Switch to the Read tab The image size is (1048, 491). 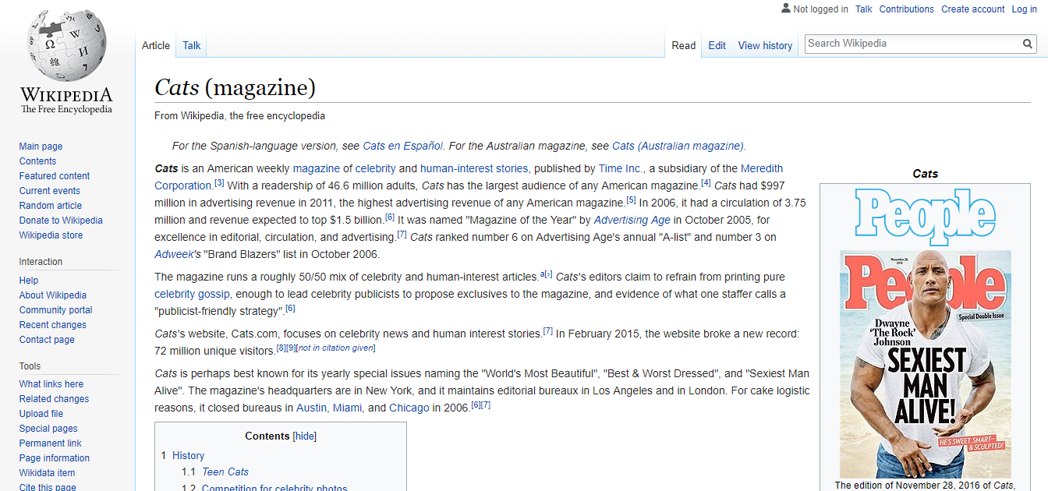coord(684,45)
